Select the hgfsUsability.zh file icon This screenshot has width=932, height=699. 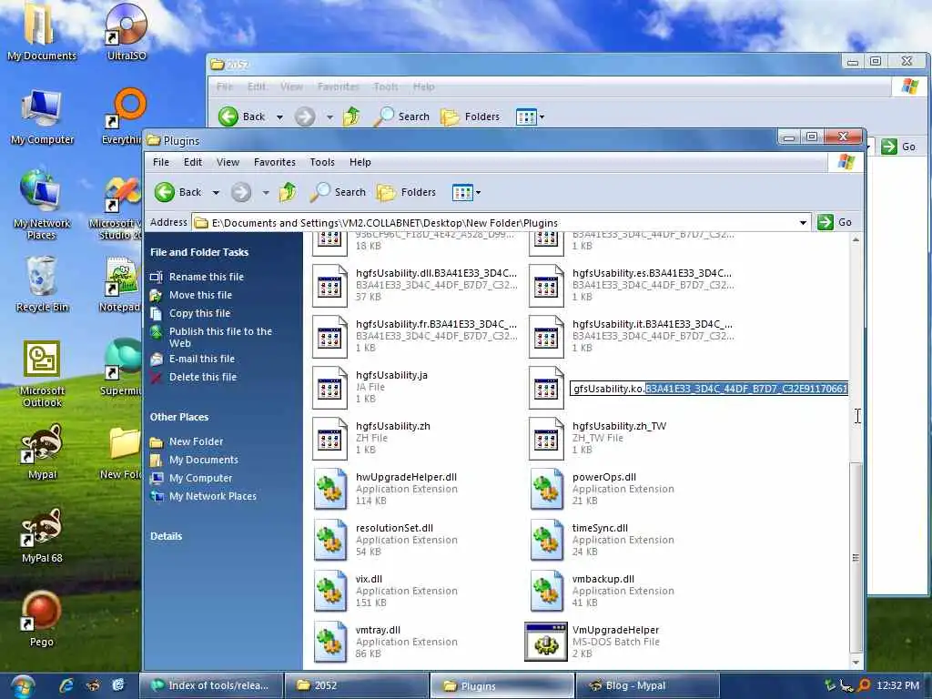coord(329,440)
